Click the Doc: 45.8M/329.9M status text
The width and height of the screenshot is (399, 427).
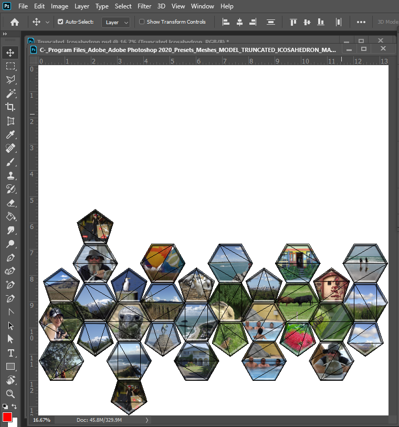(x=99, y=420)
